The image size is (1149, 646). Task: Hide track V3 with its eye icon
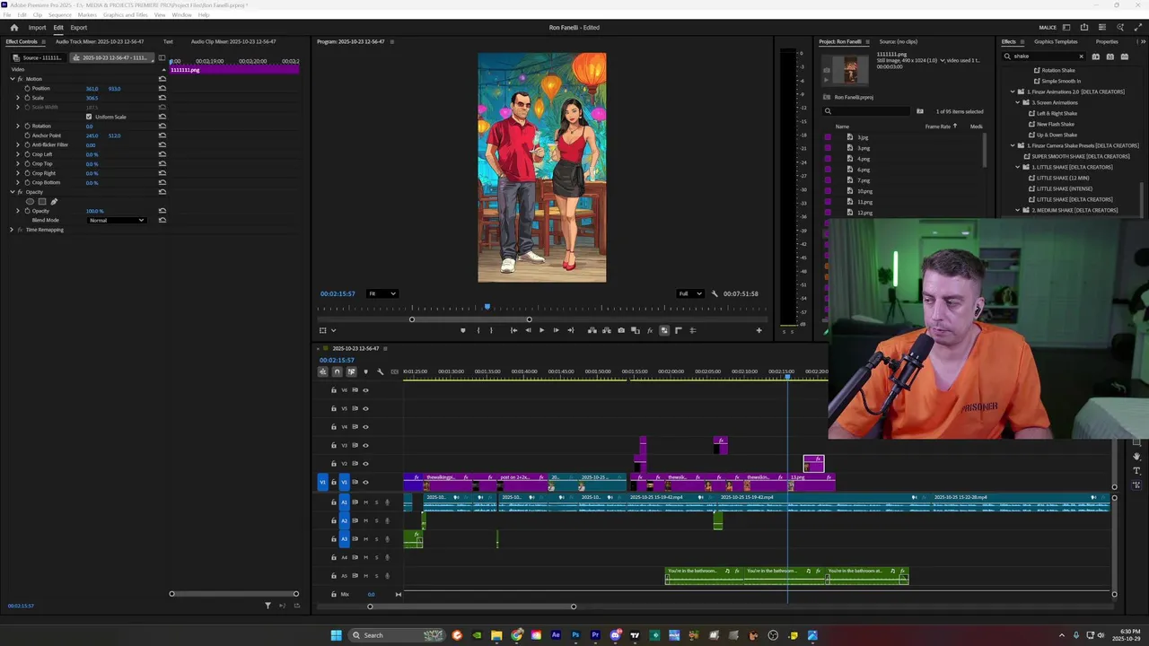click(x=365, y=445)
